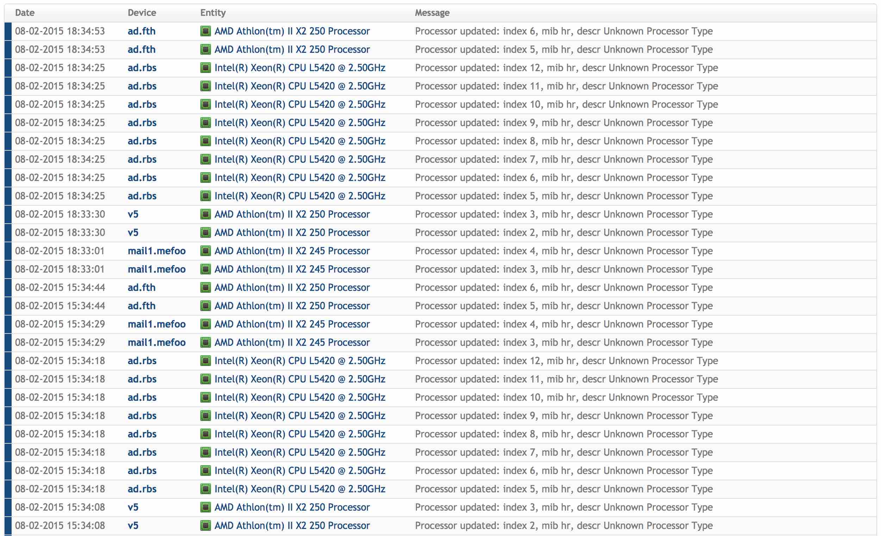This screenshot has width=881, height=536.
Task: Click processor icon in ad.rbs 18:34:25 index 10 row
Action: tap(206, 104)
